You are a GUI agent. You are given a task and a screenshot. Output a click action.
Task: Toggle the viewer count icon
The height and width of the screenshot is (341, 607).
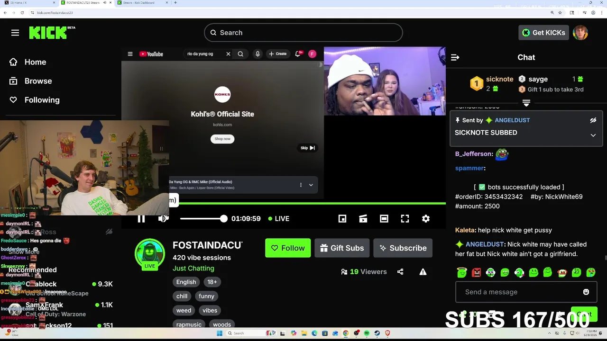pyautogui.click(x=344, y=272)
